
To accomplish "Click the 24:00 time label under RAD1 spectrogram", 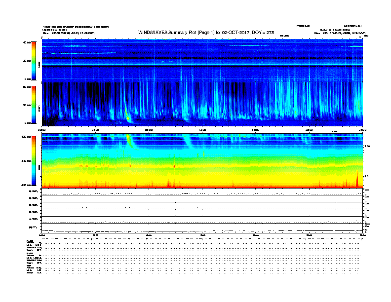I will click(362, 130).
